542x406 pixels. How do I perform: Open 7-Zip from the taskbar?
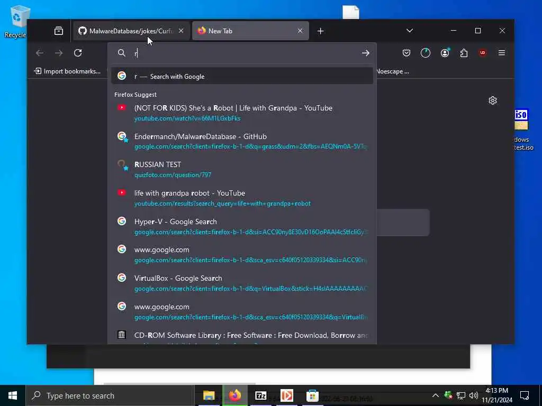tap(260, 395)
